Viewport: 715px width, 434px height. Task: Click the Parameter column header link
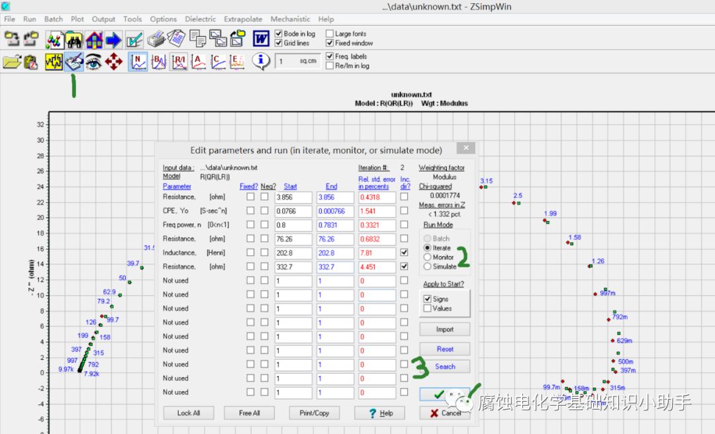point(177,187)
